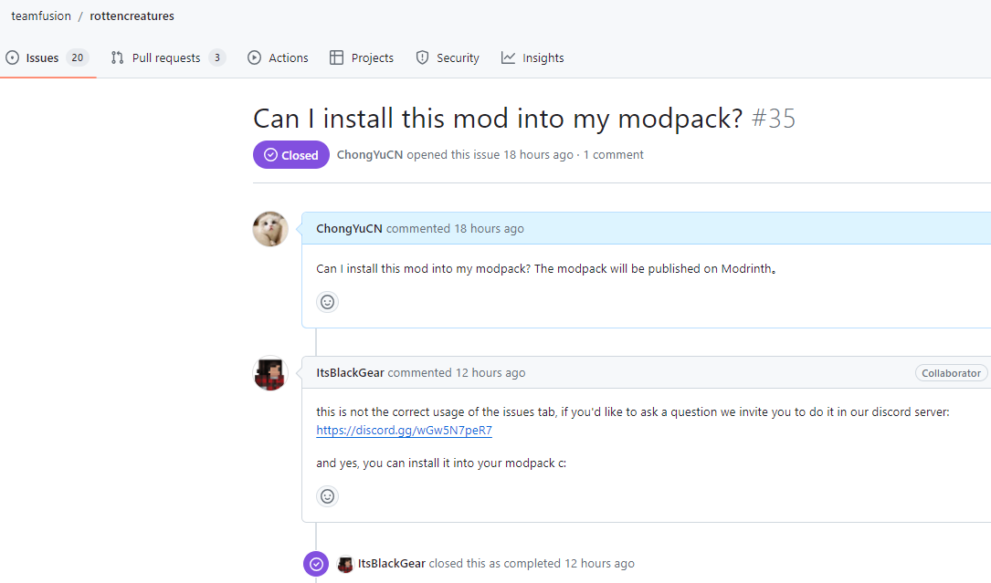The image size is (991, 583).
Task: Add emoji reaction to ItsBlackGear's comment
Action: pyautogui.click(x=327, y=496)
